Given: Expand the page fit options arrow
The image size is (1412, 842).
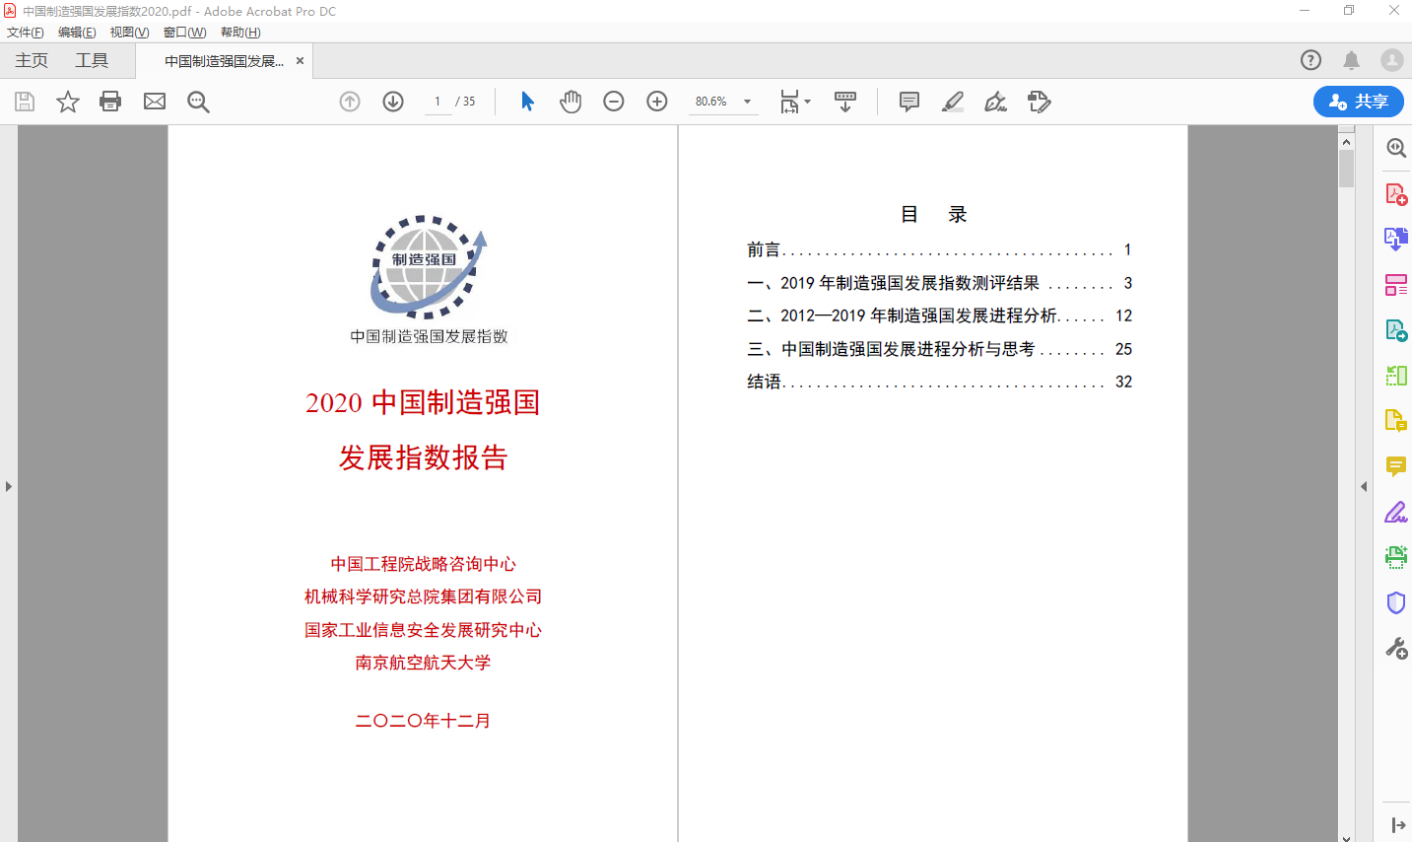Looking at the screenshot, I should [808, 102].
